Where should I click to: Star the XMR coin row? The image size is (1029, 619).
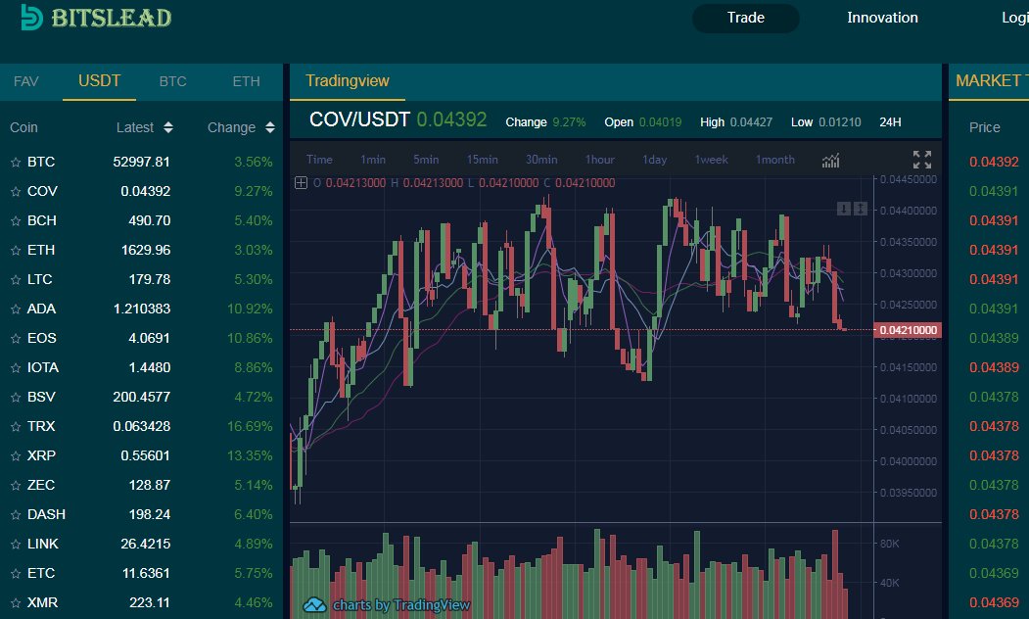tap(16, 602)
